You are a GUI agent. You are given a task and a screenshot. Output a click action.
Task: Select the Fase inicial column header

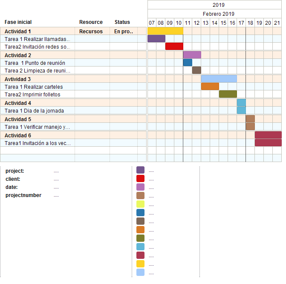click(x=18, y=22)
